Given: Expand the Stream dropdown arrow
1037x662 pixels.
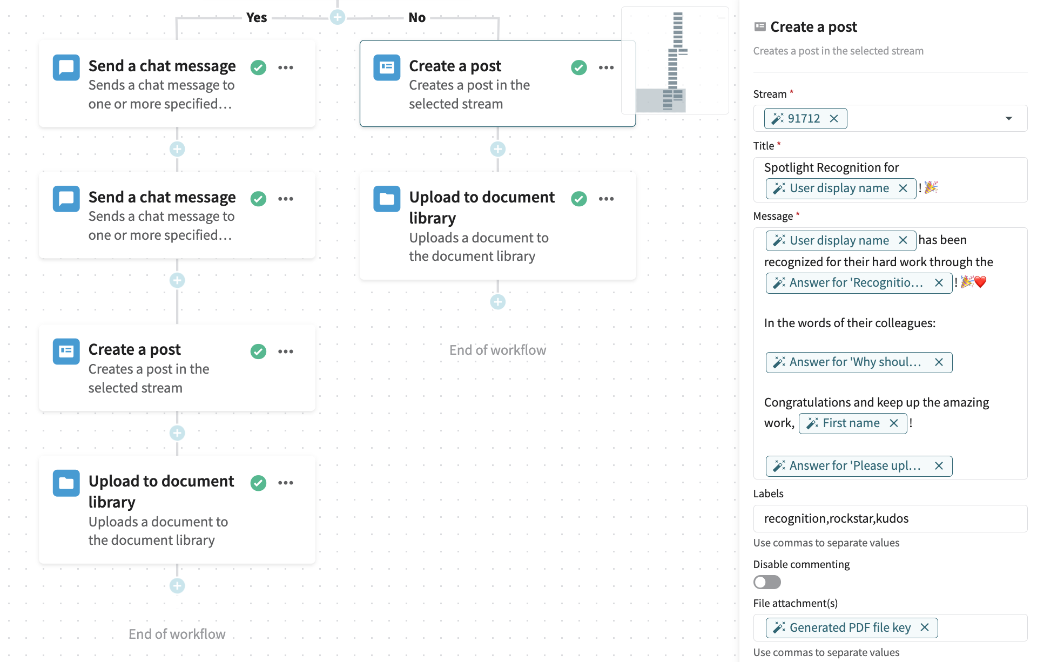Looking at the screenshot, I should [x=1008, y=119].
